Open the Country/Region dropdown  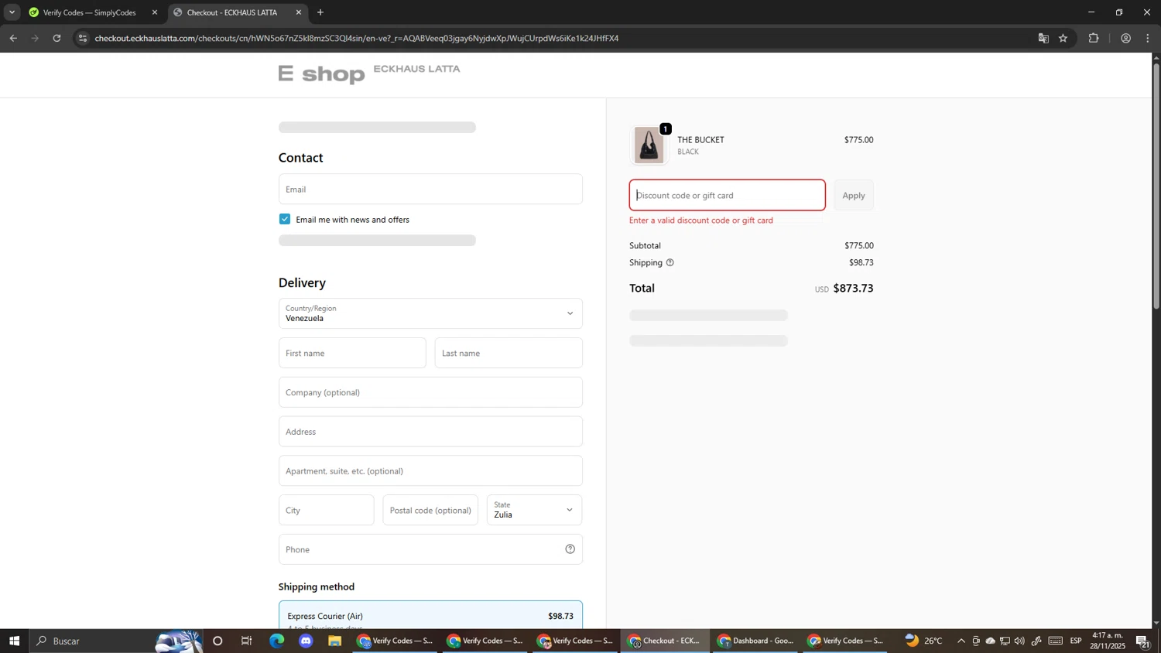430,313
